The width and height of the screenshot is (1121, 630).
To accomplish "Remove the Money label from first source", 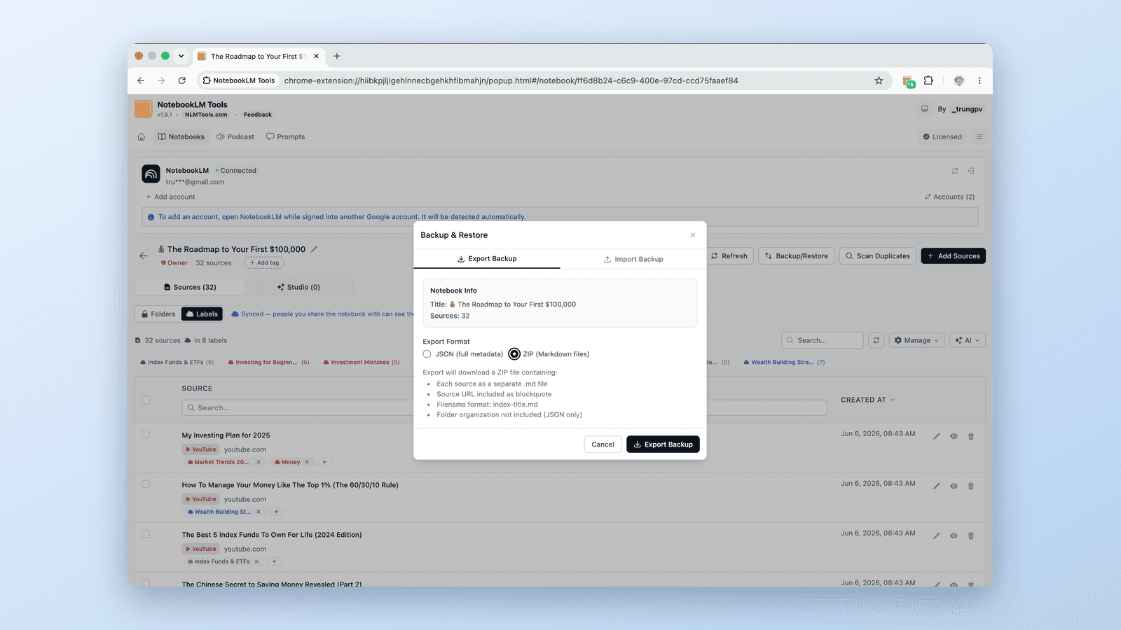I will click(x=307, y=462).
